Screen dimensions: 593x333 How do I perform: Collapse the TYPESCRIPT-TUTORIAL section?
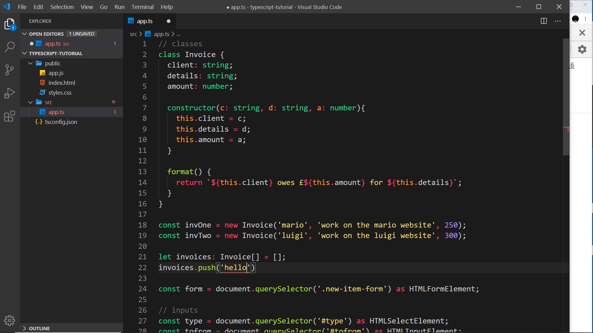point(25,53)
